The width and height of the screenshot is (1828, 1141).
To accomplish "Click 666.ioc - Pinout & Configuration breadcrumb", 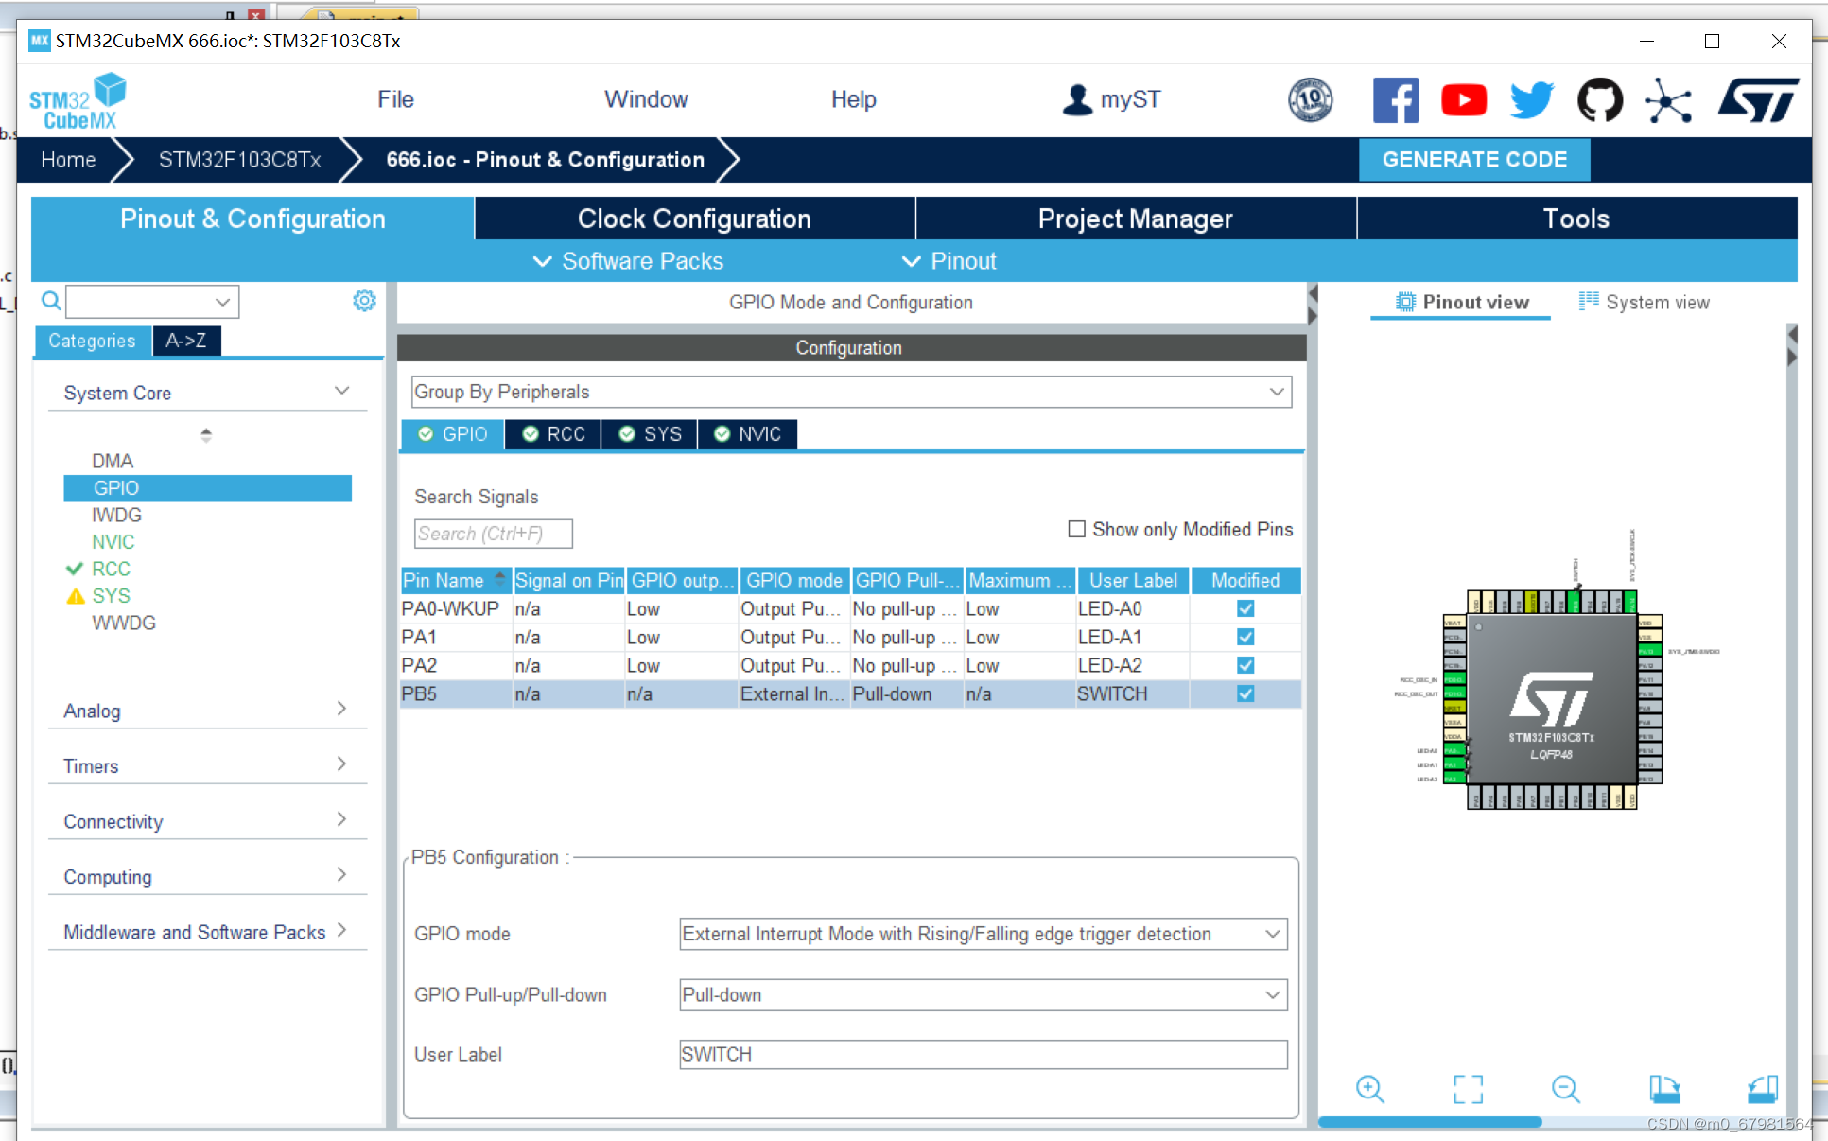I will pyautogui.click(x=545, y=159).
